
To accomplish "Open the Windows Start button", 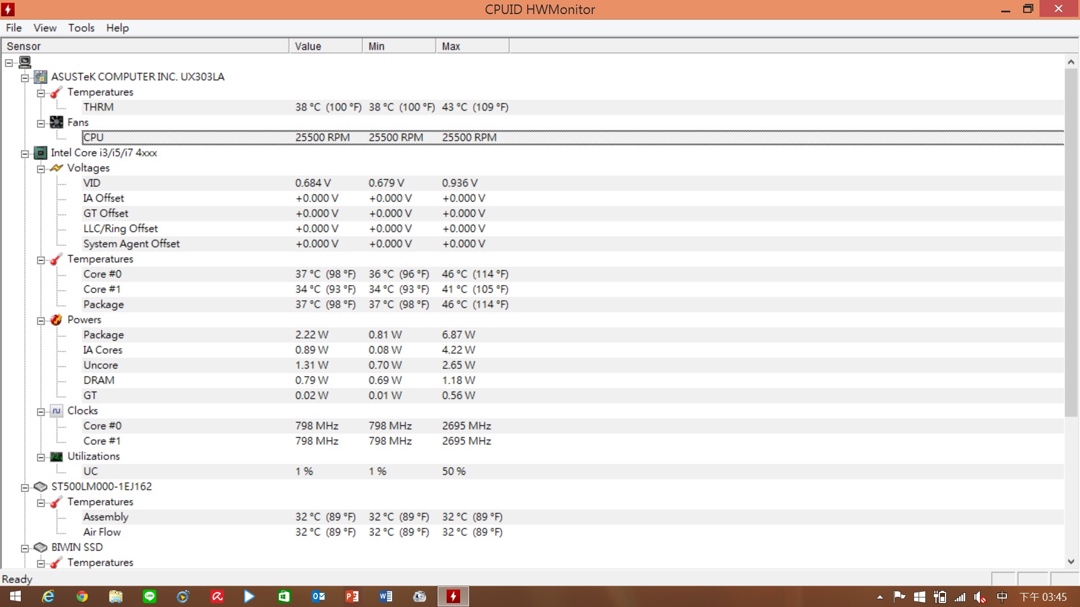I will [x=15, y=596].
